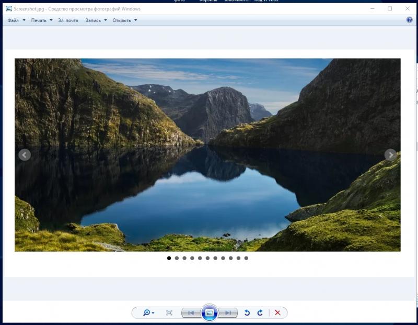
Task: Expand the Печать dropdown menu
Action: [42, 20]
